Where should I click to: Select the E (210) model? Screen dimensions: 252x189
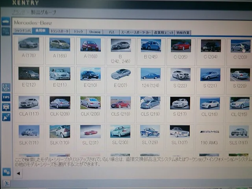tap(91, 80)
